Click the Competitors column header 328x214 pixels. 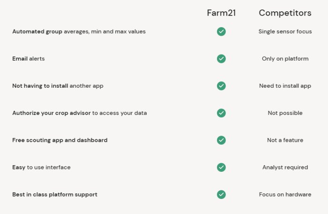point(285,13)
